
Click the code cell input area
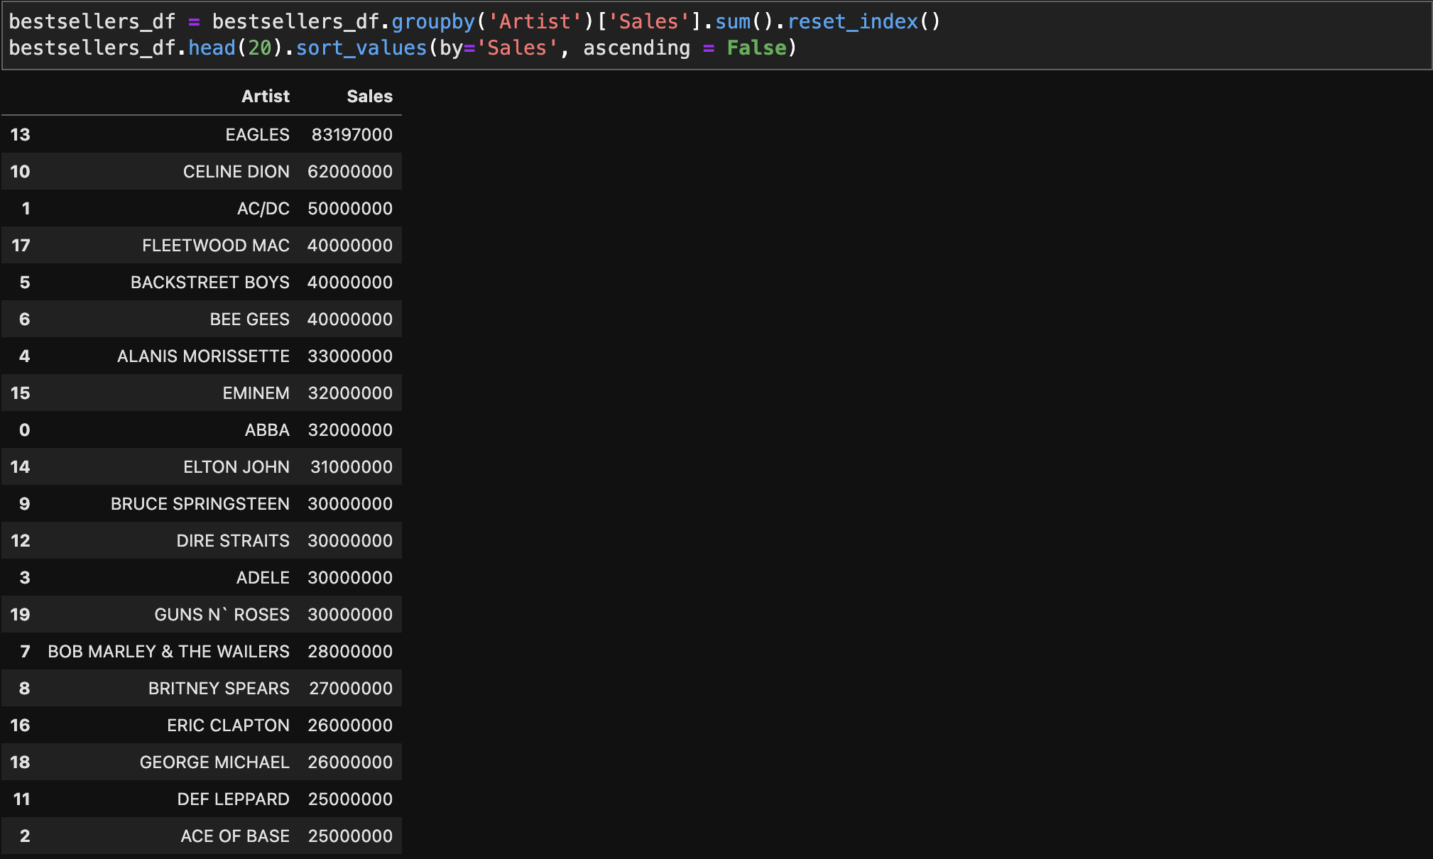(x=716, y=35)
